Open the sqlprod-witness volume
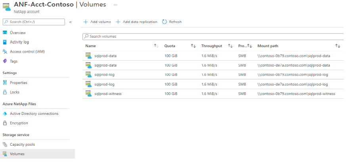Image resolution: width=346 pixels, height=162 pixels. pos(108,94)
